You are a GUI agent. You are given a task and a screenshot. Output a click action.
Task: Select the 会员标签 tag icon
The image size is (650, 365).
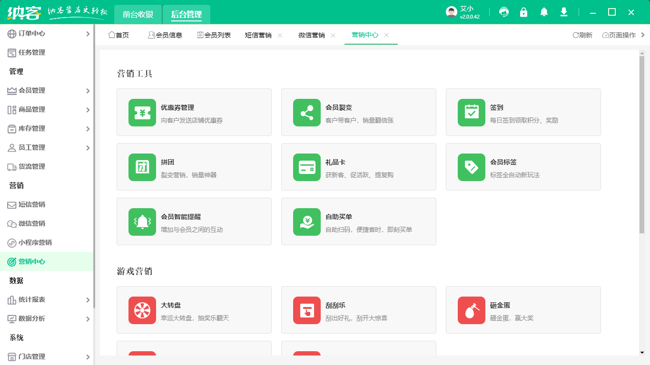[x=471, y=167]
